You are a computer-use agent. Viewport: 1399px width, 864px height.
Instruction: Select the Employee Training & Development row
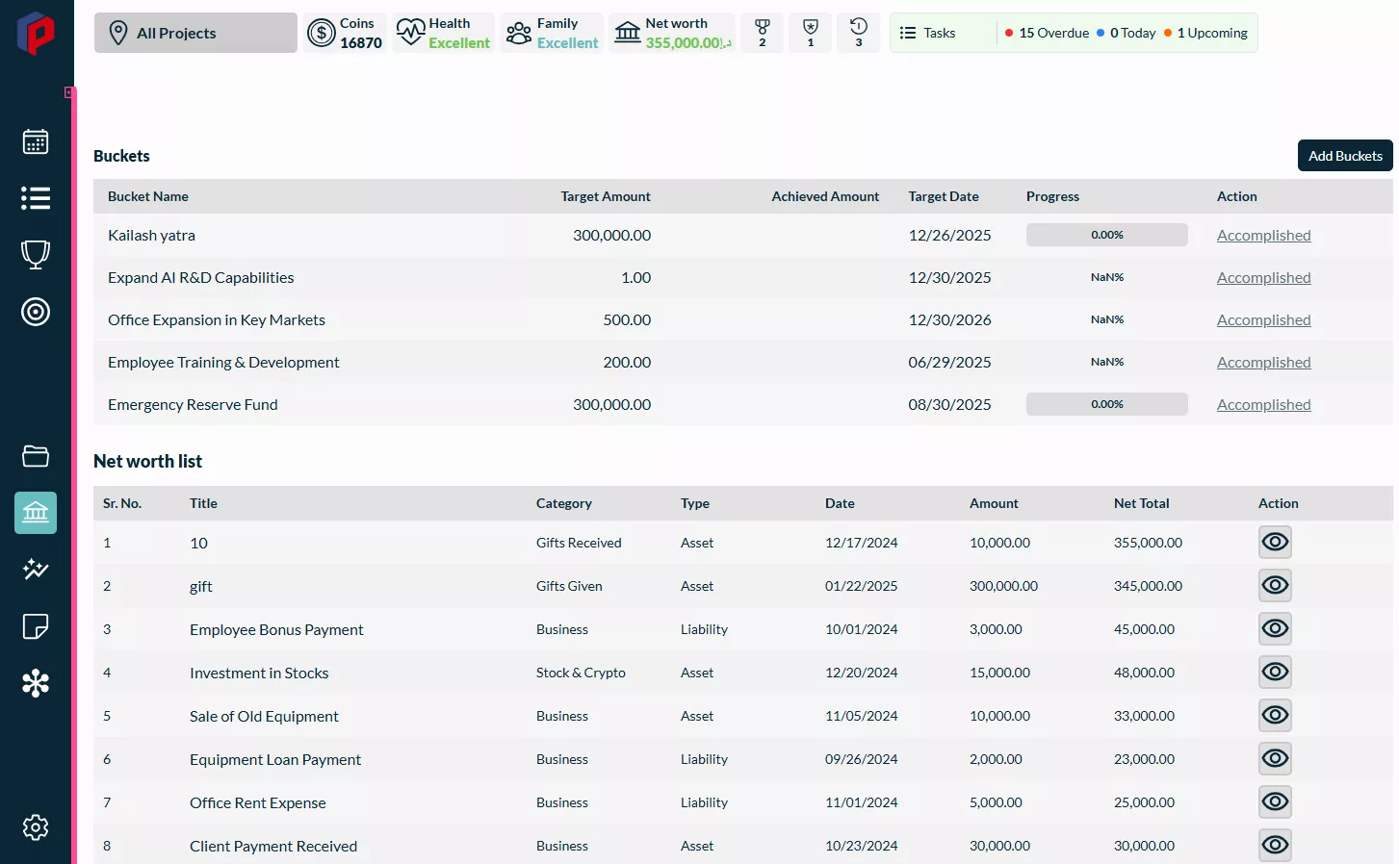point(743,362)
